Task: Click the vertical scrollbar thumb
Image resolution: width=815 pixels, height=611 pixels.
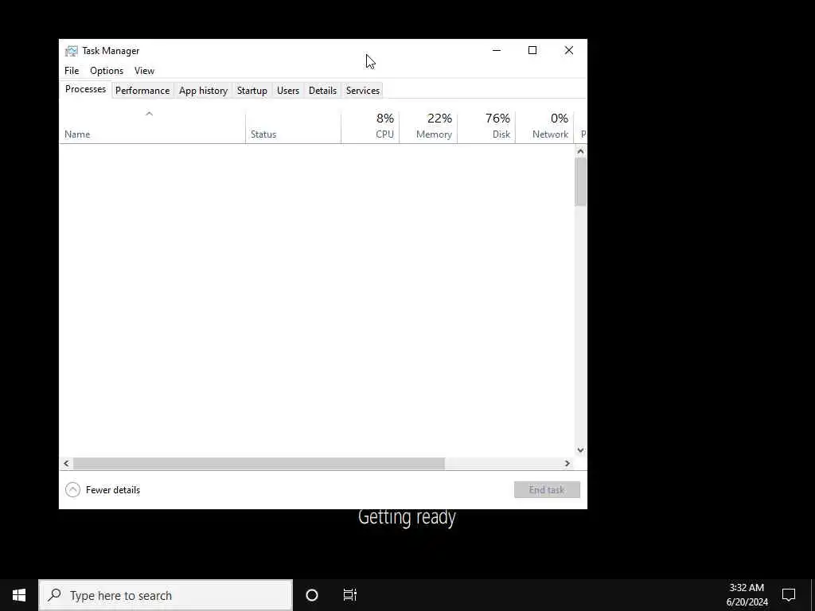Action: 580,182
